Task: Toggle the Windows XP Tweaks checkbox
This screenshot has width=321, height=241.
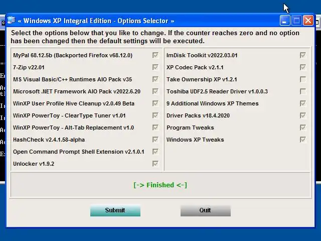Action: point(303,140)
